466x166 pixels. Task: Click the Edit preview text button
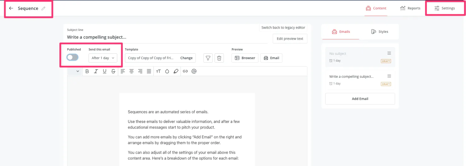click(x=290, y=39)
